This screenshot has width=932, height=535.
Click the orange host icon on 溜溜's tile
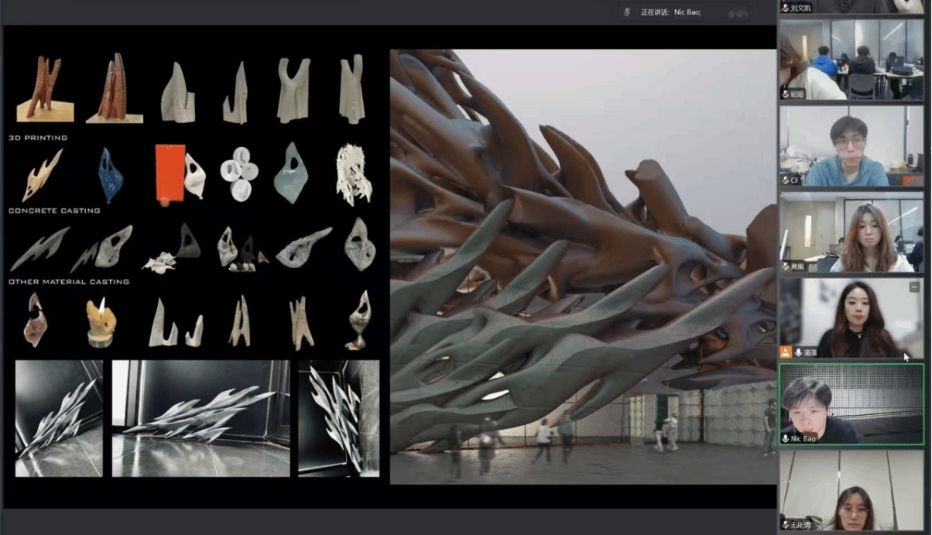[x=786, y=352]
